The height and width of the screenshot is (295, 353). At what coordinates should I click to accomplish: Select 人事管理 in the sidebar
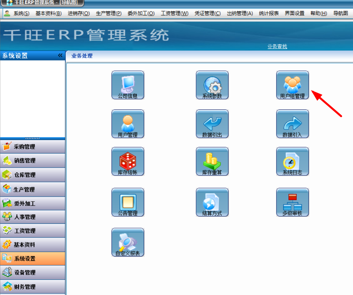(33, 217)
